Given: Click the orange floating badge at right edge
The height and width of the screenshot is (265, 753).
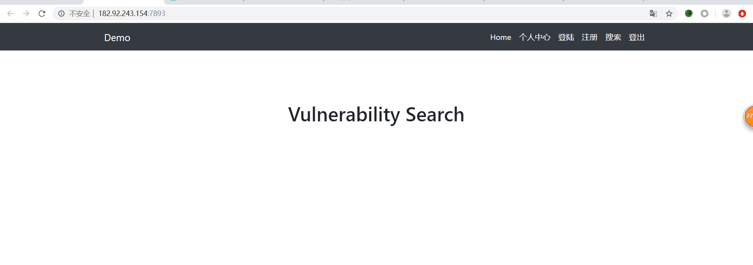Looking at the screenshot, I should click(749, 116).
